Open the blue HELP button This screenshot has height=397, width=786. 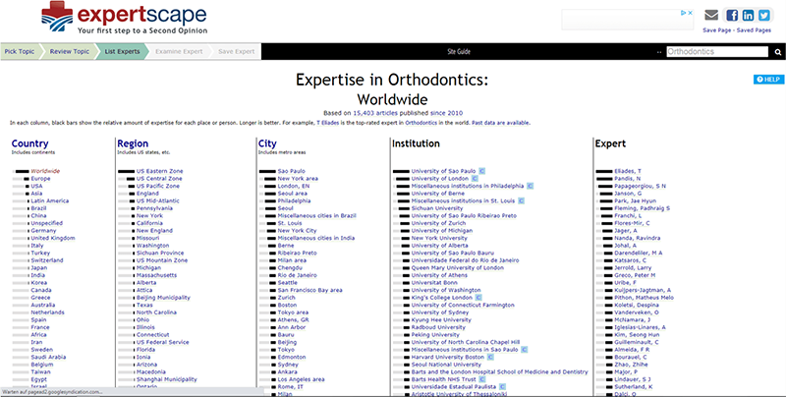[x=766, y=79]
